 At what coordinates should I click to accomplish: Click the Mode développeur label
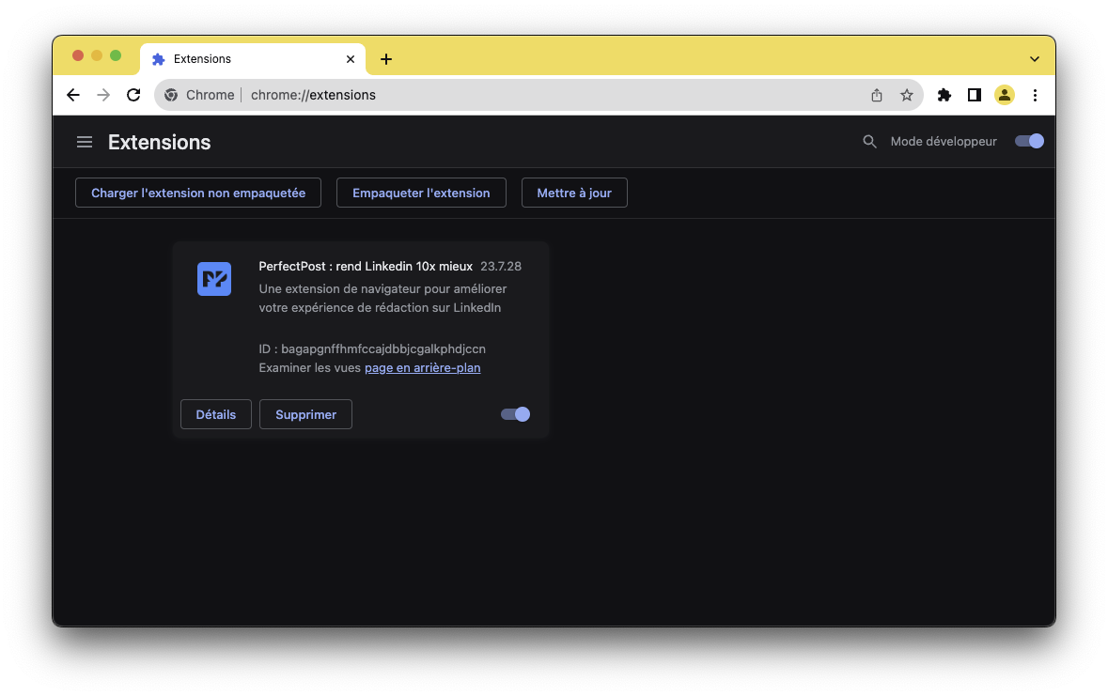[944, 141]
